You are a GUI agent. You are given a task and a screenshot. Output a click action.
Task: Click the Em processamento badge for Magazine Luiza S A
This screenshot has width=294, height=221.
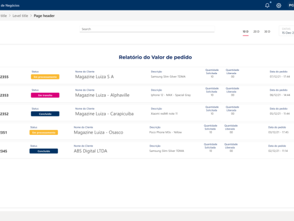click(45, 77)
